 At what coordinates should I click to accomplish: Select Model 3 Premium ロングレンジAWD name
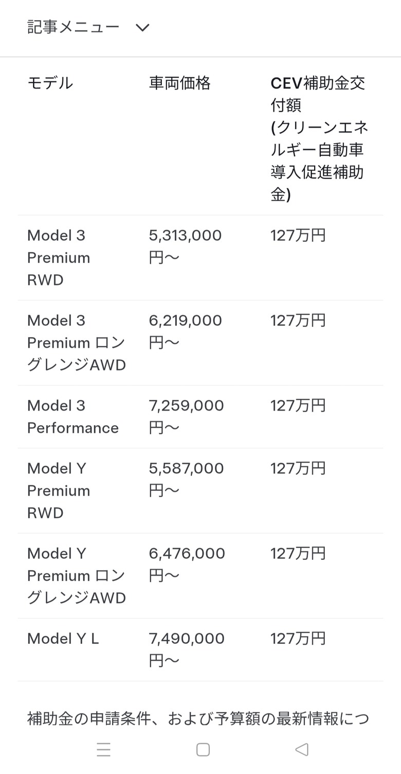coord(77,343)
